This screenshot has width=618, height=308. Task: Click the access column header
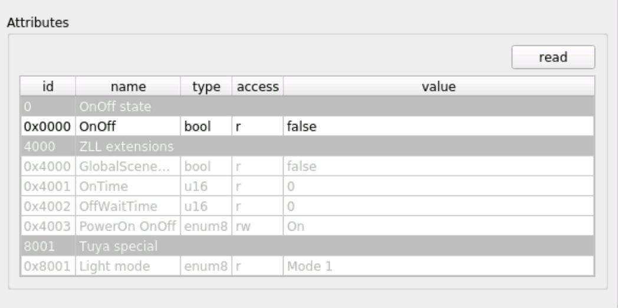coord(257,86)
